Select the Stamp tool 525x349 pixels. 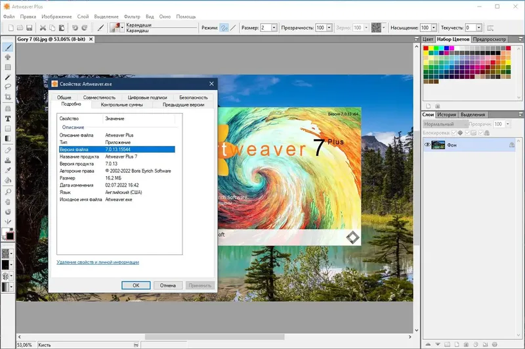[x=8, y=160]
